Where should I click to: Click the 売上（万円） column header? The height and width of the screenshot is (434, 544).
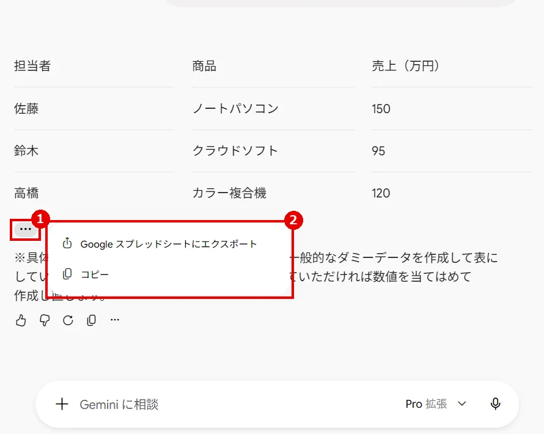pyautogui.click(x=406, y=66)
